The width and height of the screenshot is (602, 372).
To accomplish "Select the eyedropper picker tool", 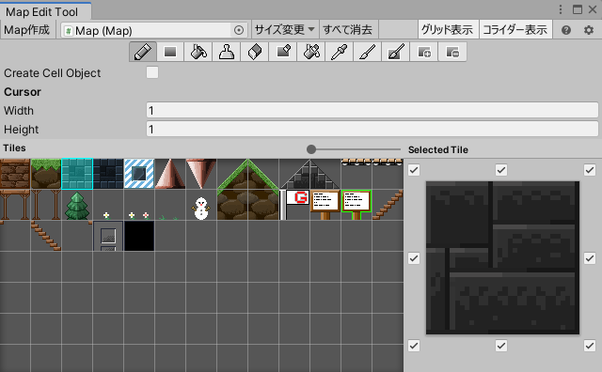I will [340, 52].
